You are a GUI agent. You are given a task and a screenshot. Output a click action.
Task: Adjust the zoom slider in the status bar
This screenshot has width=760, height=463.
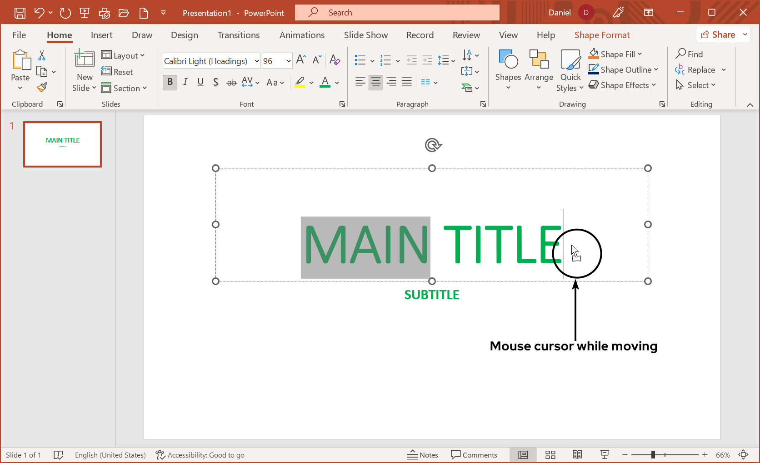click(653, 455)
